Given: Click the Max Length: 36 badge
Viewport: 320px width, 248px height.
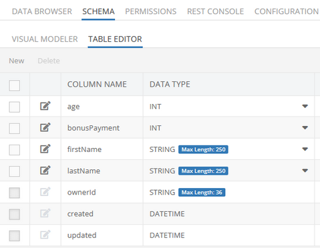Looking at the screenshot, I should (202, 192).
